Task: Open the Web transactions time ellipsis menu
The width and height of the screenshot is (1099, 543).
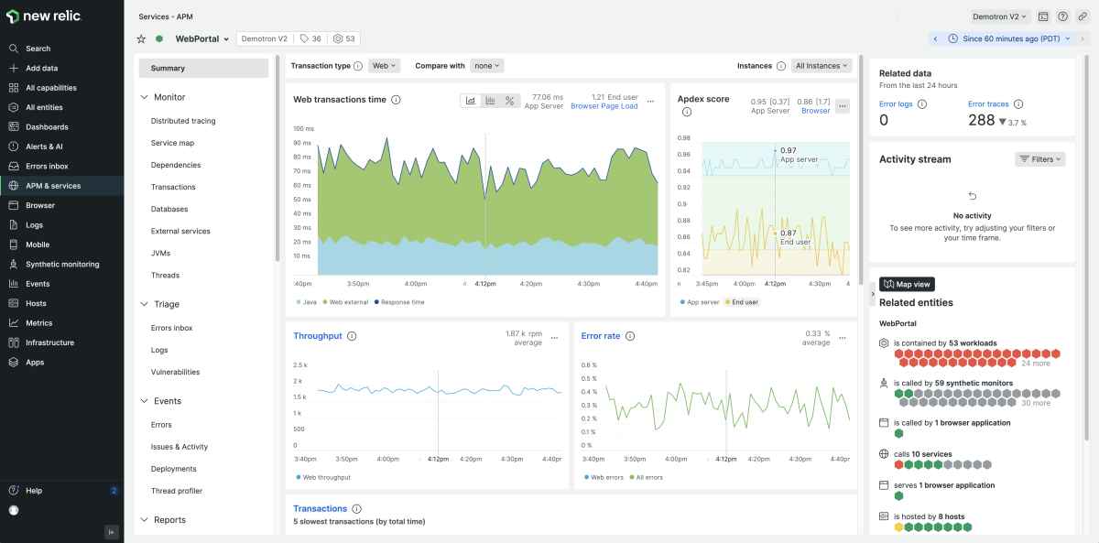Action: point(650,102)
